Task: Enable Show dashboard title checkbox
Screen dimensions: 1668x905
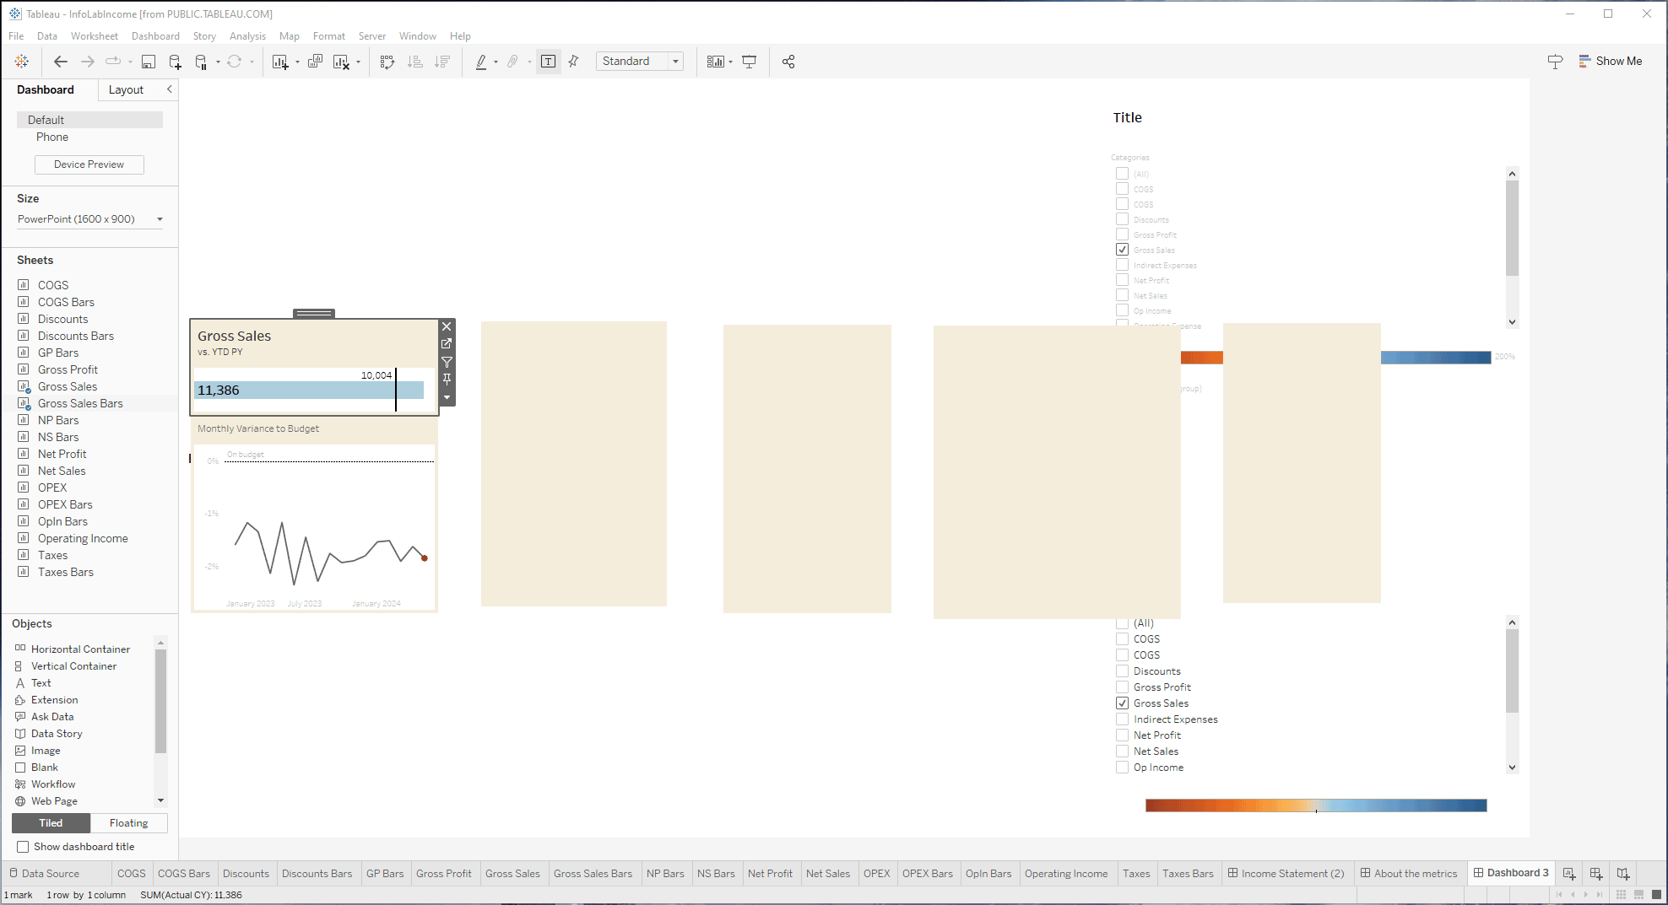Action: click(24, 847)
